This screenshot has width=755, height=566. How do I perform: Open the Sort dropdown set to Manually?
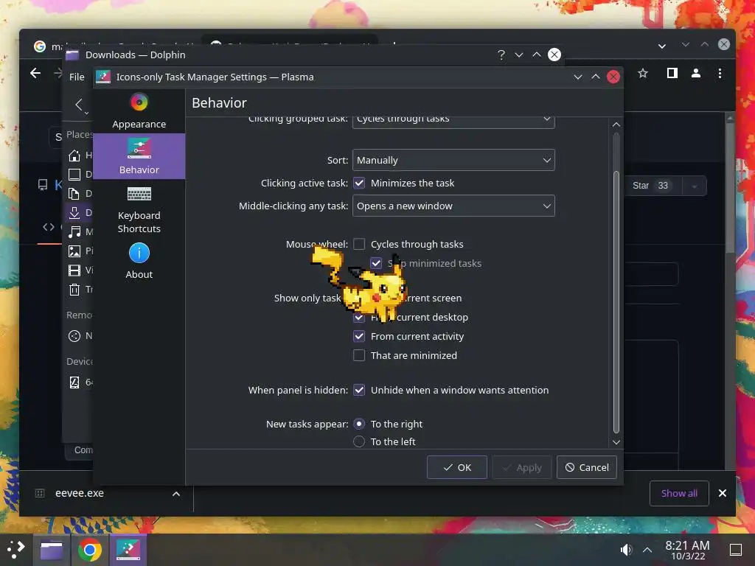[453, 160]
